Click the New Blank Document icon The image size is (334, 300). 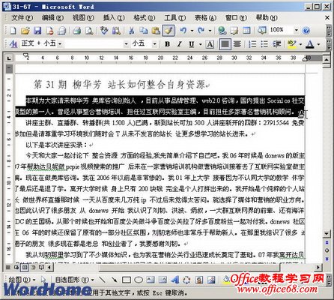click(13, 31)
